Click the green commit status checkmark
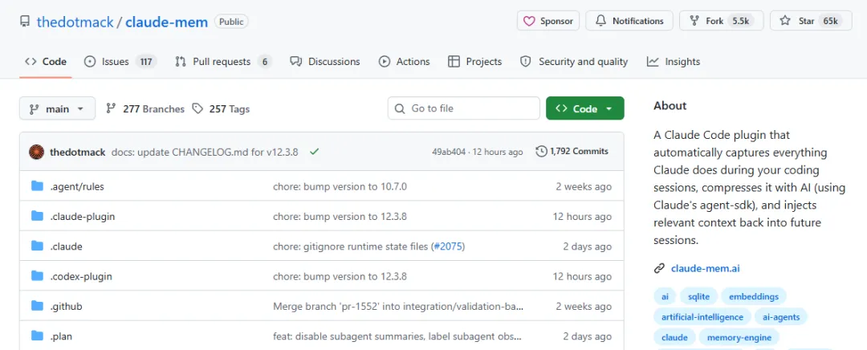Viewport: 867px width, 350px height. coord(314,152)
